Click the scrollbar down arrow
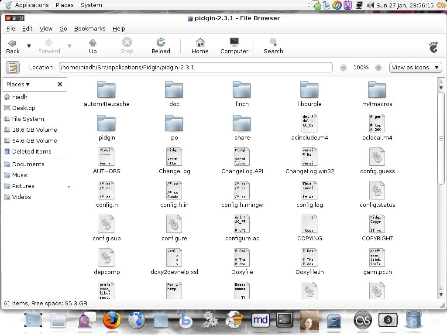Image resolution: width=447 pixels, height=335 pixels. (441, 295)
